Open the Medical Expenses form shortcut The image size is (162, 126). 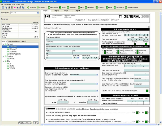[132, 7]
